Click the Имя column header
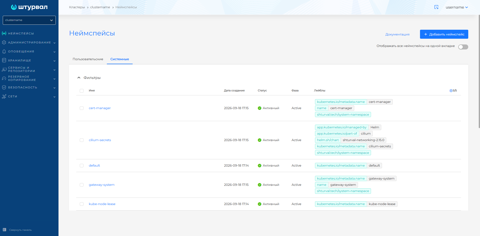The width and height of the screenshot is (480, 236). [x=92, y=91]
